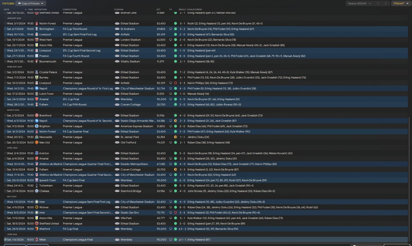Click the Birmingham club badge
This screenshot has width=412, height=246.
coord(37,29)
